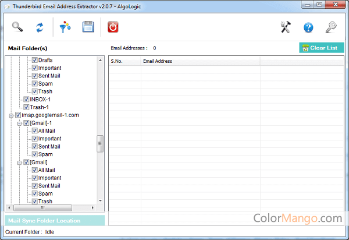Click the horizontal scroll right arrow
The image size is (349, 240).
[x=92, y=208]
